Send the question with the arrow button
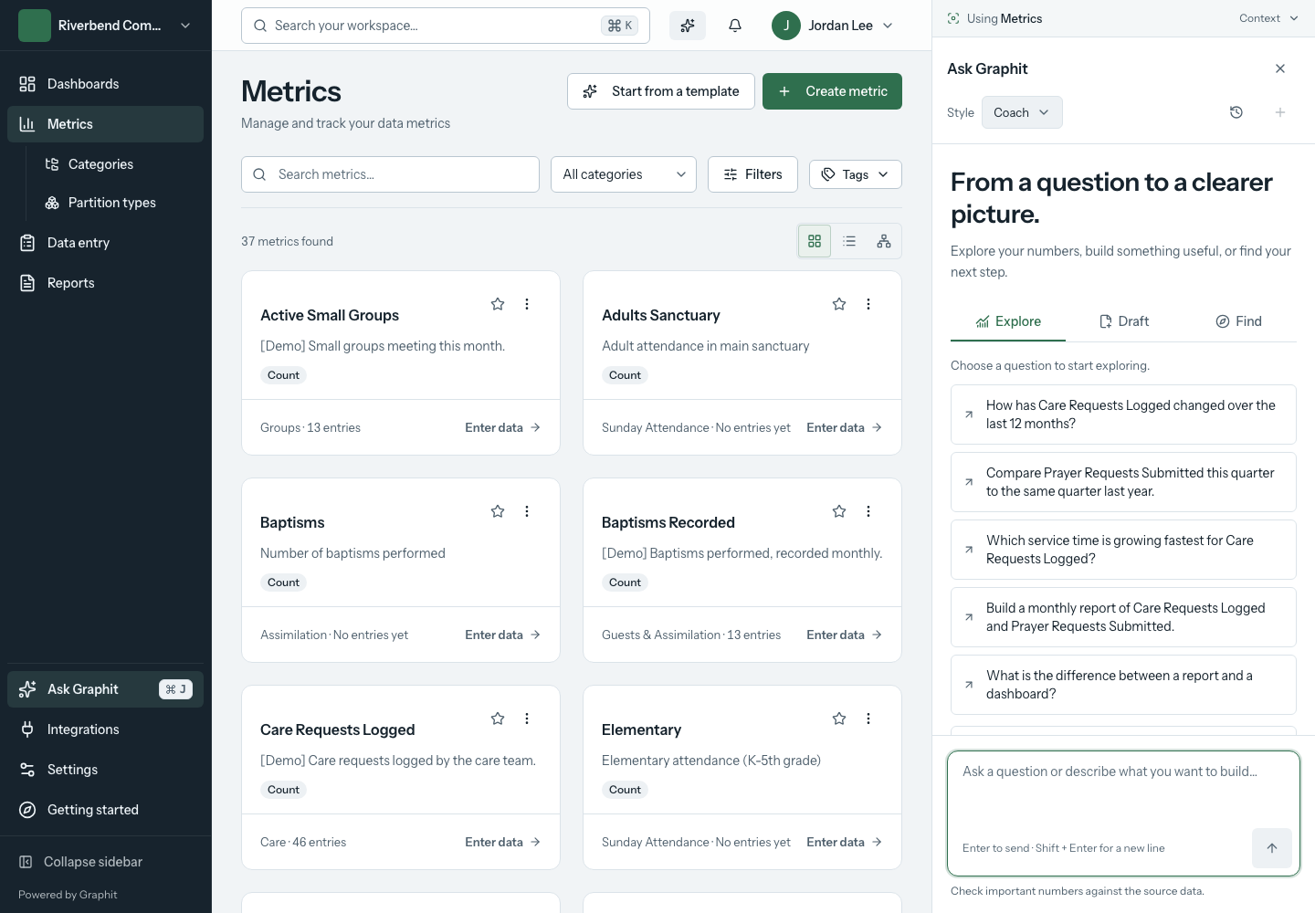 click(x=1272, y=848)
